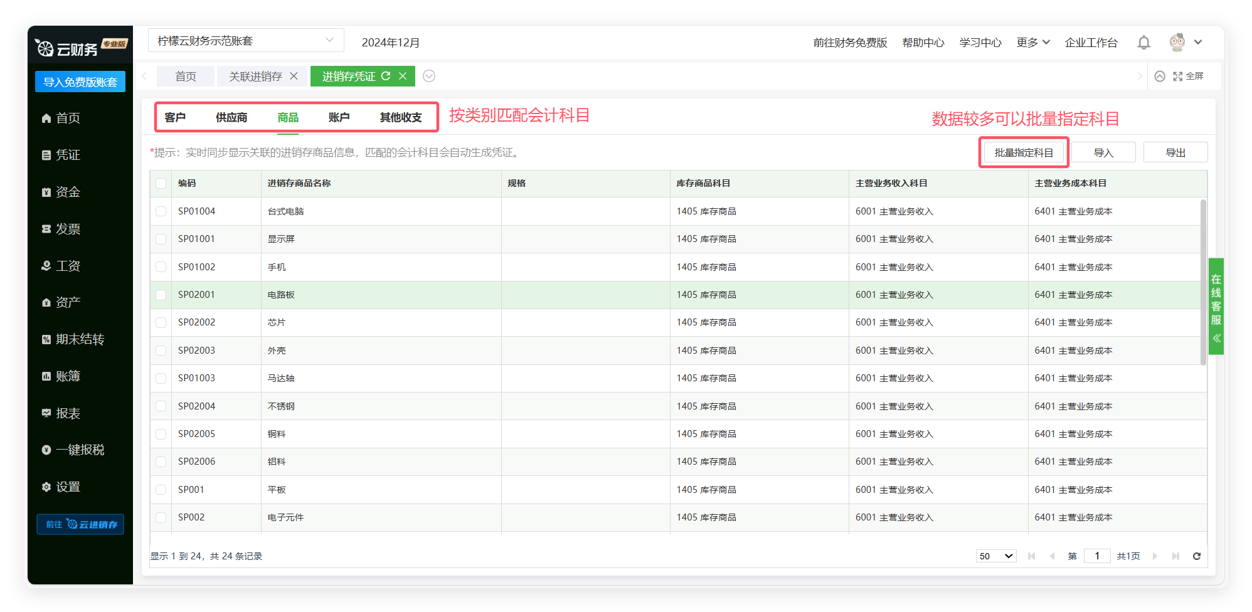
Task: Open the 更多 dropdown menu
Action: 1032,43
